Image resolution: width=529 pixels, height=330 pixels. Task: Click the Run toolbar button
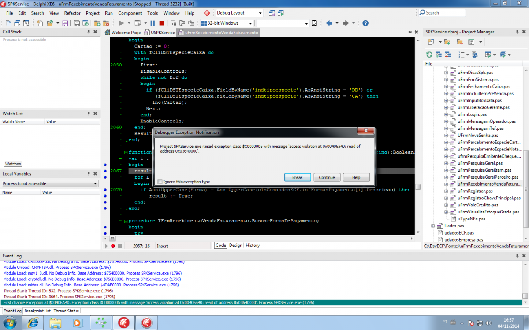121,23
